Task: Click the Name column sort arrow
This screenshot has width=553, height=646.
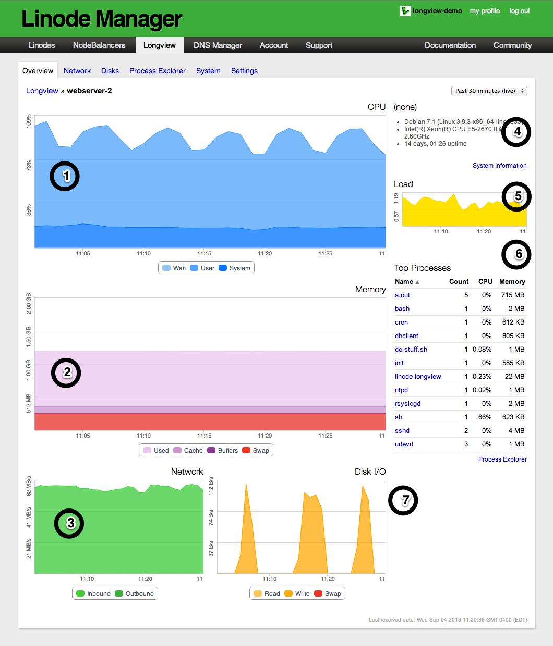Action: (417, 282)
